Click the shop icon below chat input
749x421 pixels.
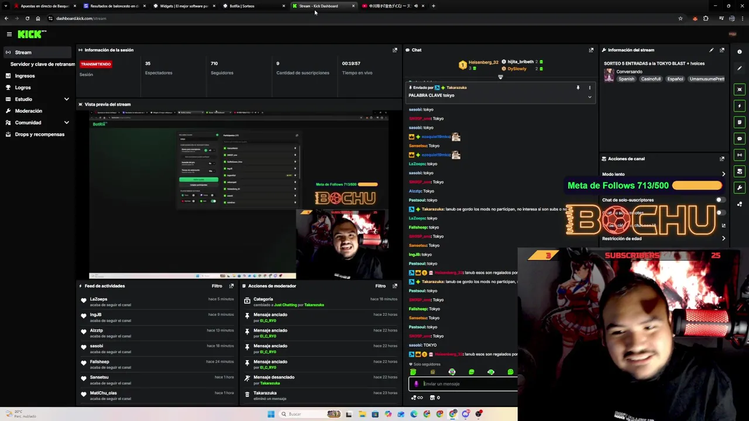pos(432,398)
